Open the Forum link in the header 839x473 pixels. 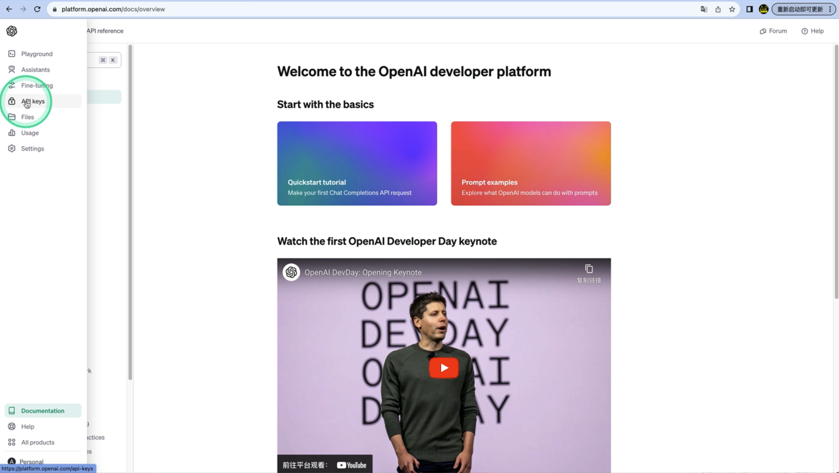[x=773, y=31]
